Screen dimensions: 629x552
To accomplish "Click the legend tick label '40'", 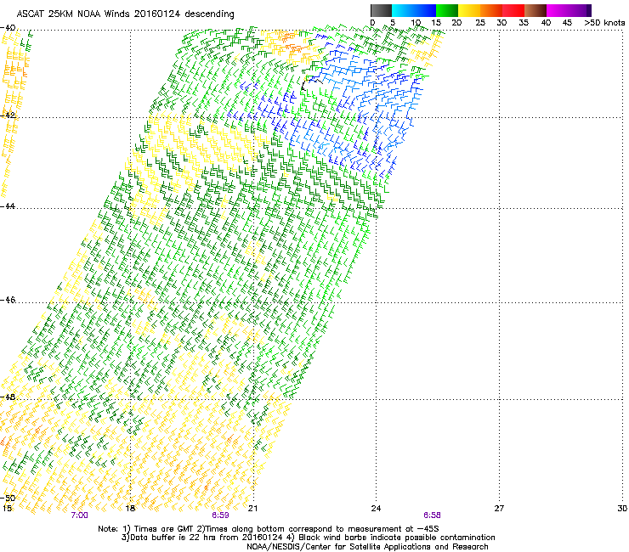I will pos(546,23).
